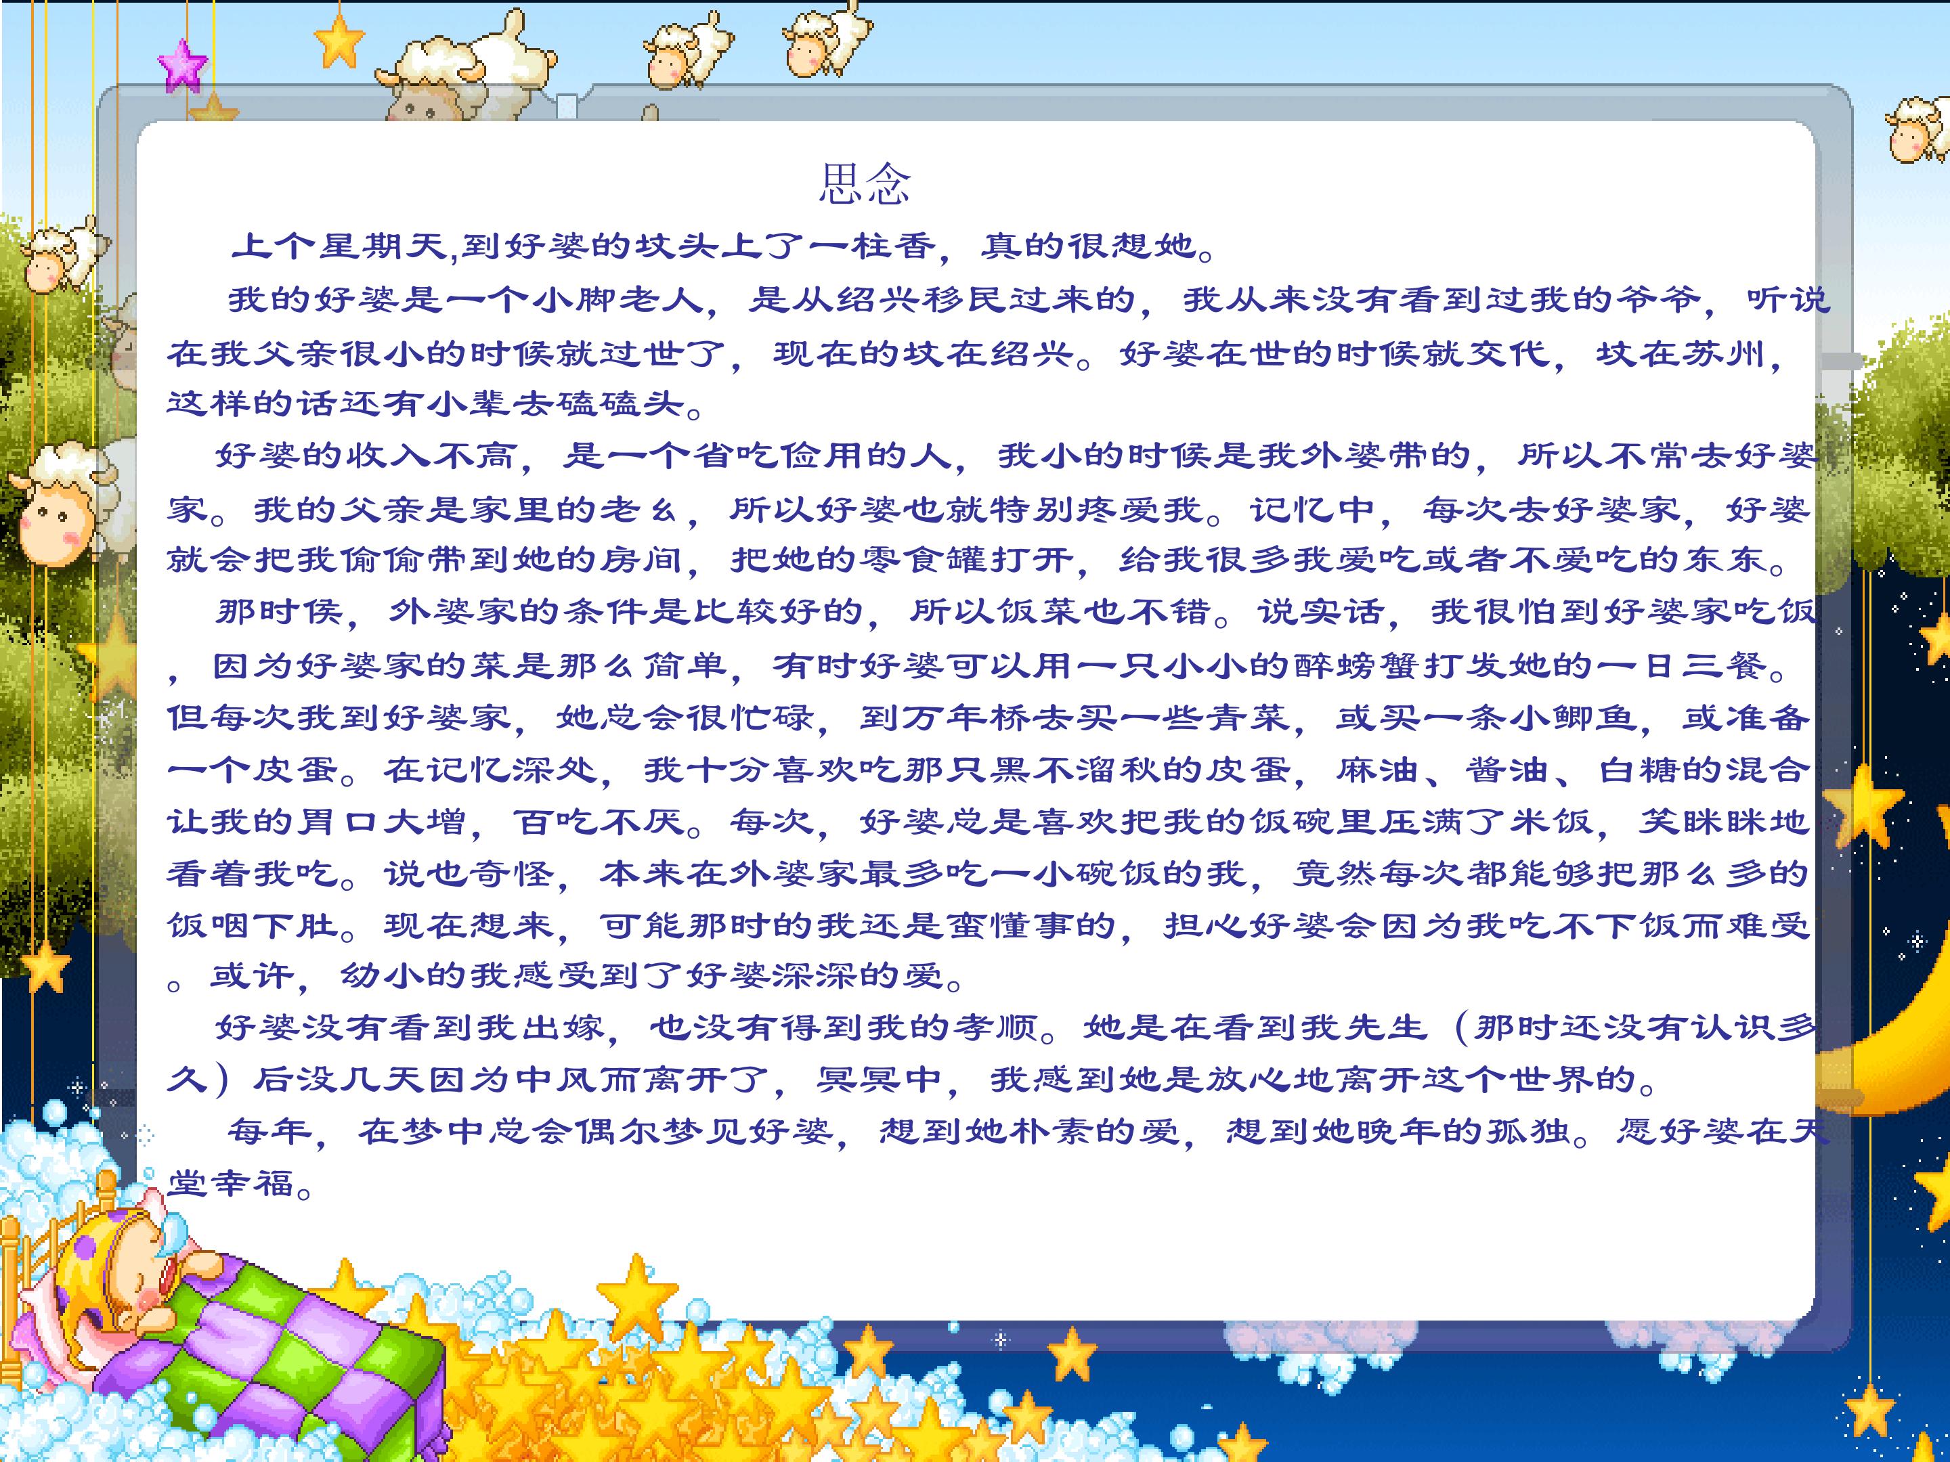Image resolution: width=1950 pixels, height=1462 pixels.
Task: Click the paragraph beginning 好婆没有看到我出嫁
Action: click(x=991, y=1053)
